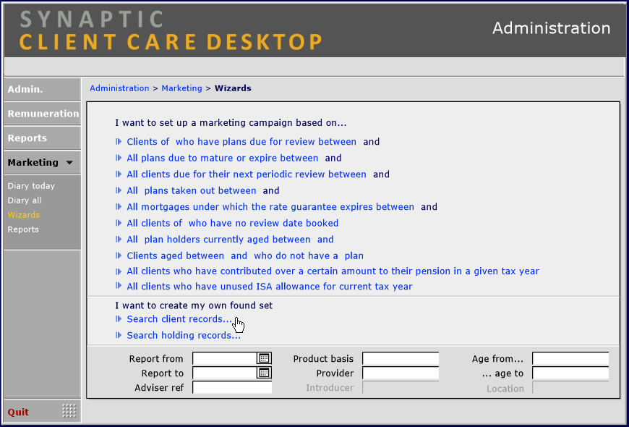The width and height of the screenshot is (629, 427).
Task: Open Search holding records
Action: pyautogui.click(x=184, y=335)
